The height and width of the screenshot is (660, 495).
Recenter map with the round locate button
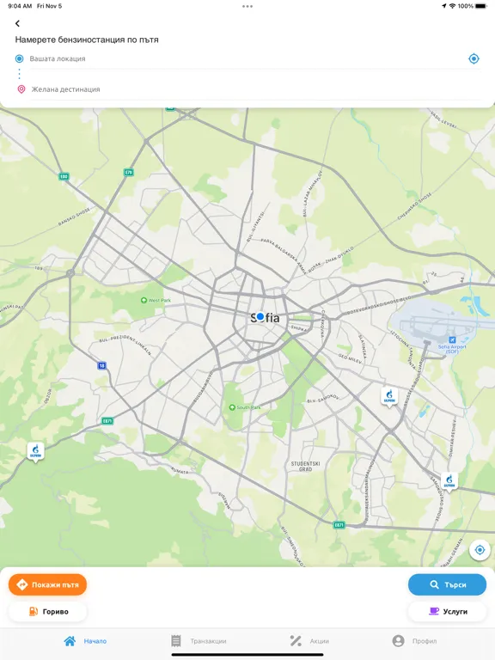(480, 550)
